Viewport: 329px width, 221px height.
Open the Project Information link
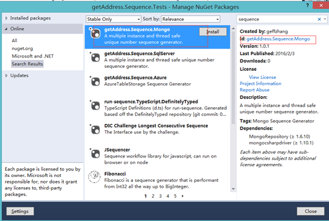(x=260, y=84)
